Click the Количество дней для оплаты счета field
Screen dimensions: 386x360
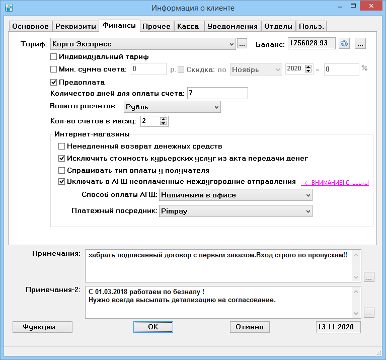217,93
